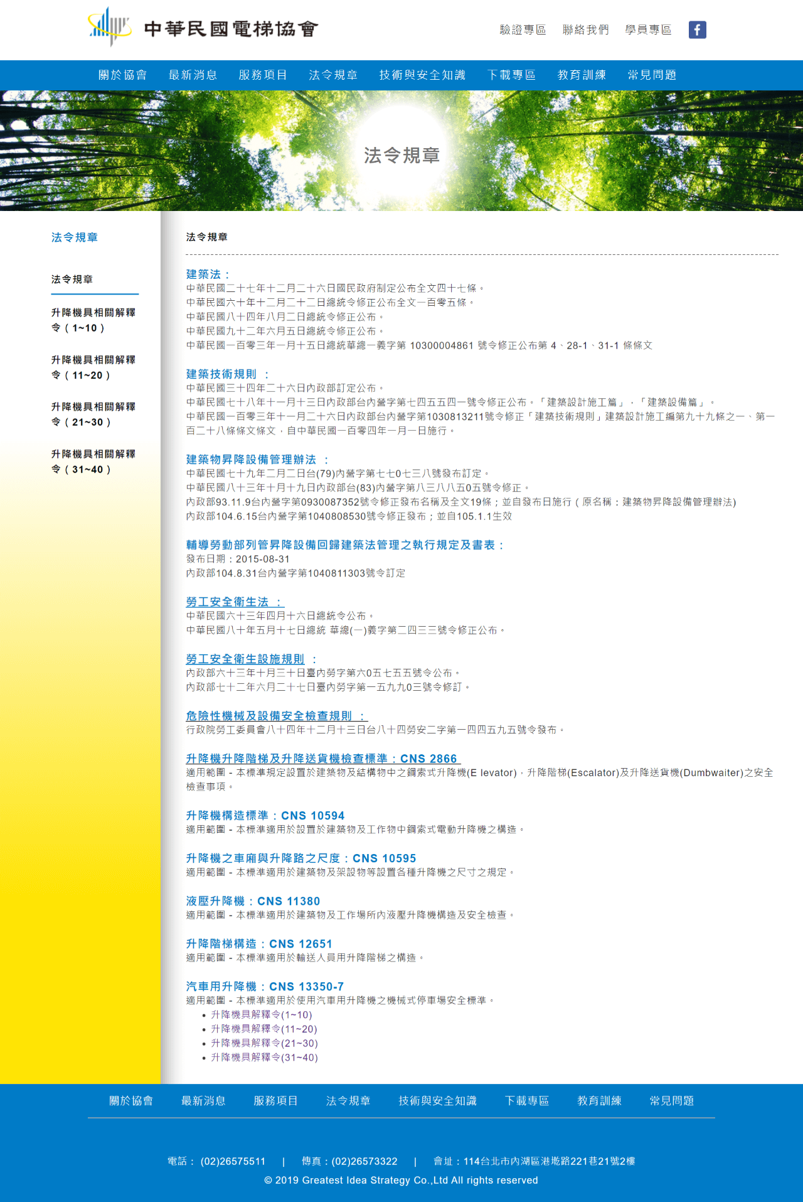803x1202 pixels.
Task: Click the 發布日期:2015-08-31 line
Action: [238, 559]
